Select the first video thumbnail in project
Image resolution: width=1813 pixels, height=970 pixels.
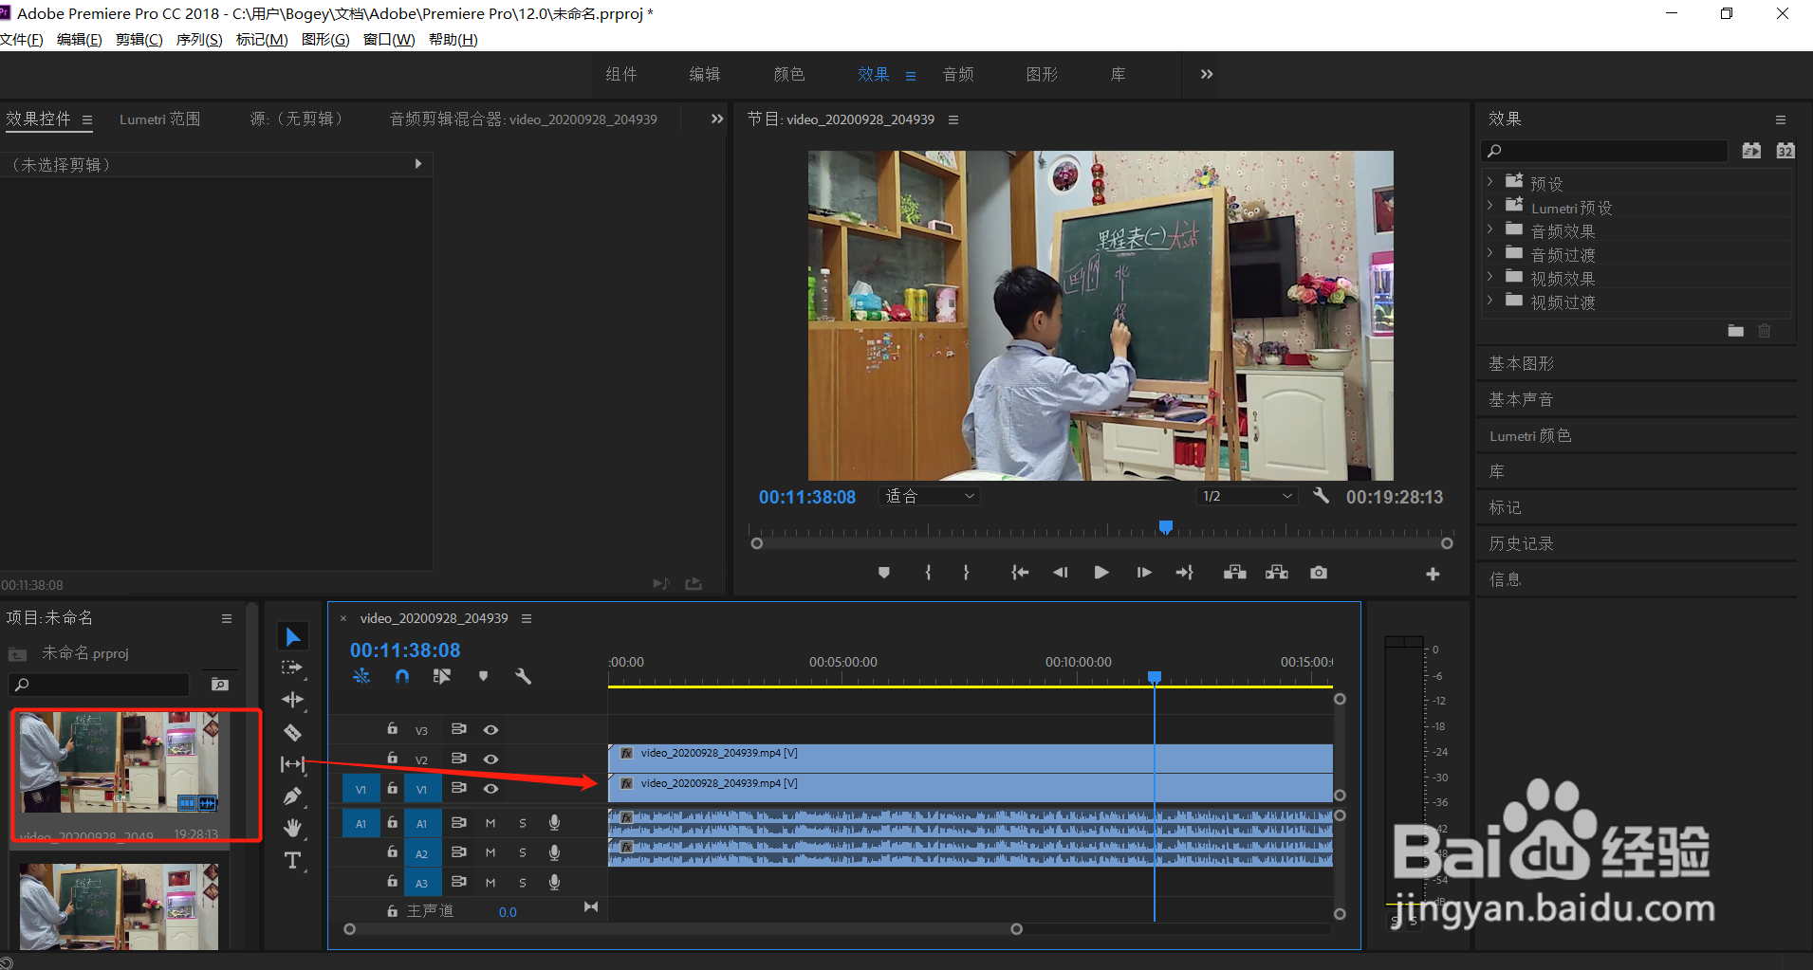point(120,762)
